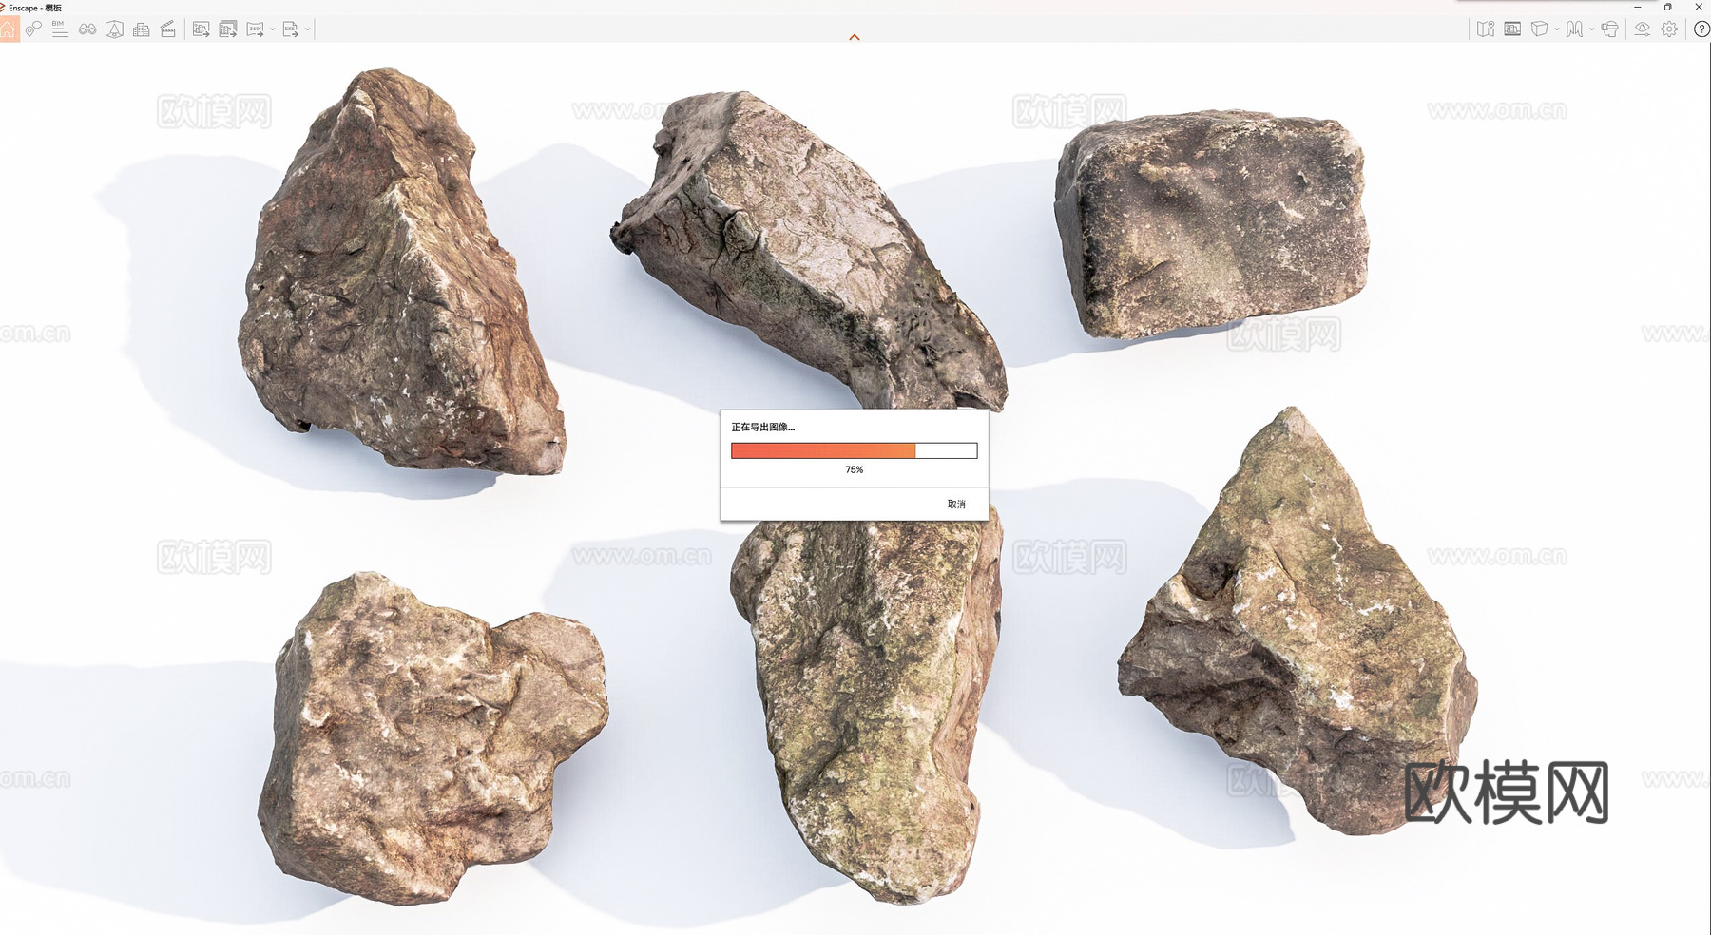The height and width of the screenshot is (935, 1711).
Task: Click the Enscape logo in title bar
Action: pos(3,7)
